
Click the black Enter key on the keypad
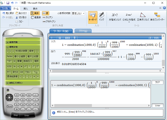pos(27,116)
